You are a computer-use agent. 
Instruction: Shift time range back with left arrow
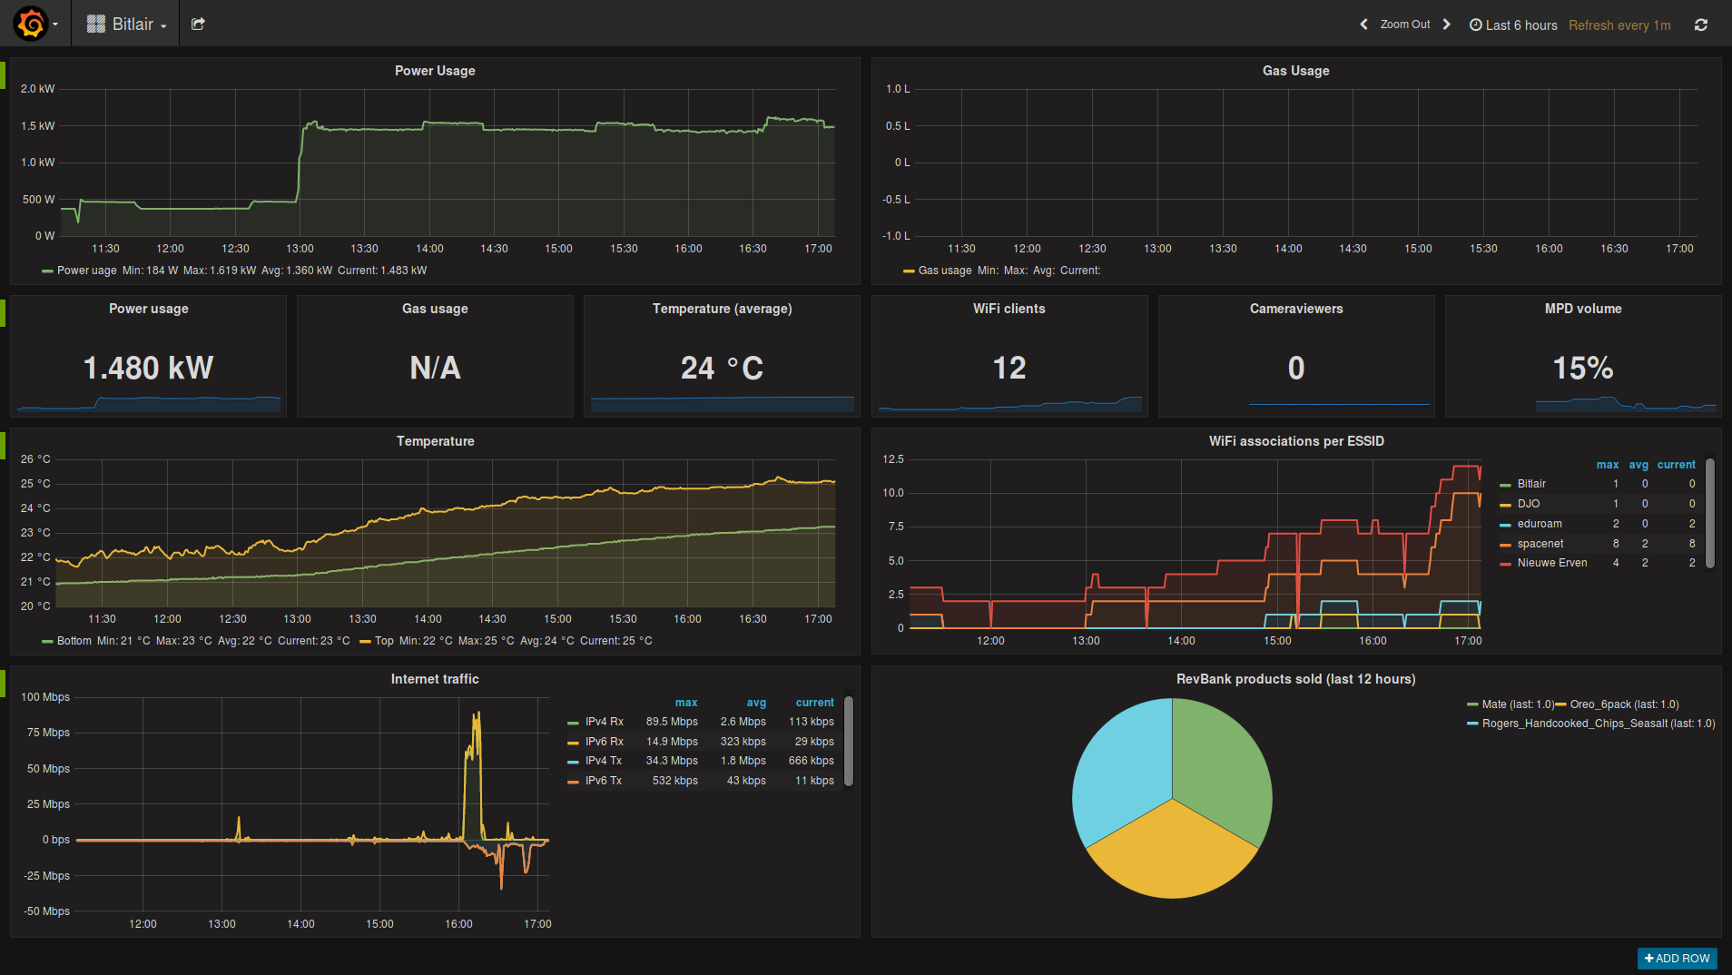pos(1363,25)
